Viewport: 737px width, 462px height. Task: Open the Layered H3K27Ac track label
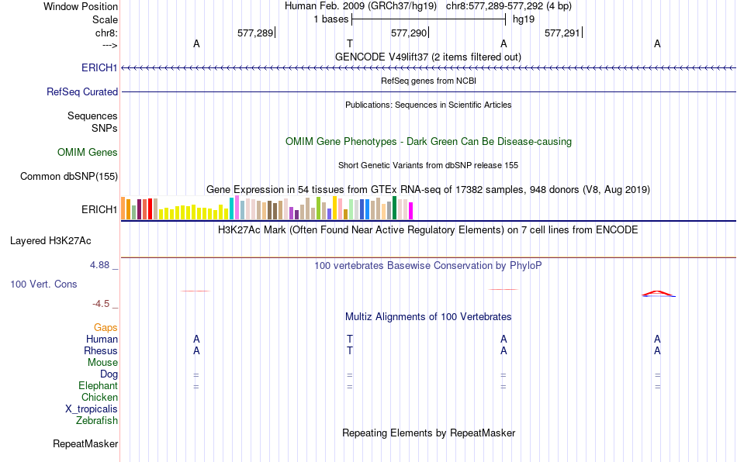click(x=50, y=241)
